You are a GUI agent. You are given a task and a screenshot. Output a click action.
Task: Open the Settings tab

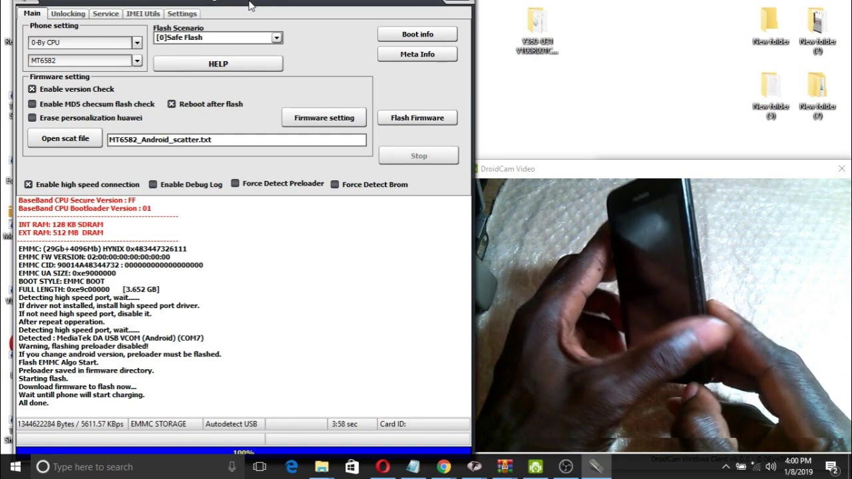(x=182, y=14)
